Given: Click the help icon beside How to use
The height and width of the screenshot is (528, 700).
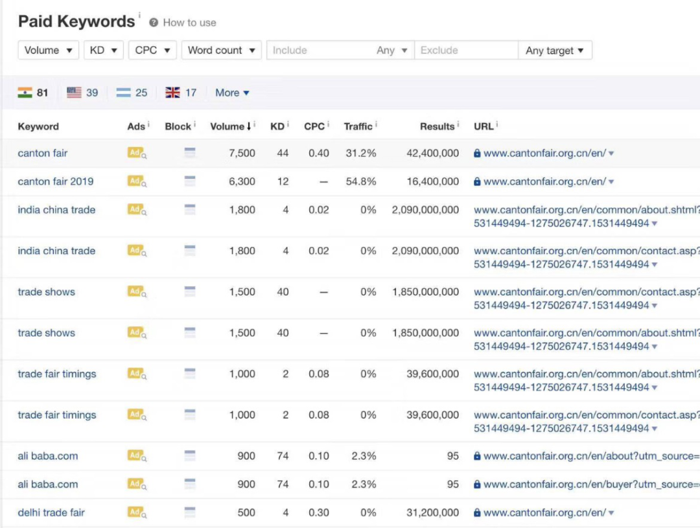Looking at the screenshot, I should pos(154,23).
